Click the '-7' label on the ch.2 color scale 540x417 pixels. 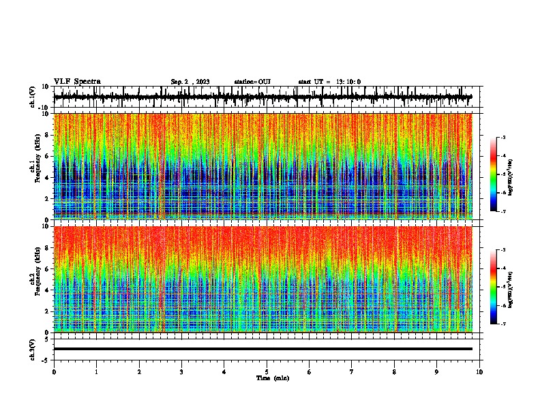tap(503, 324)
